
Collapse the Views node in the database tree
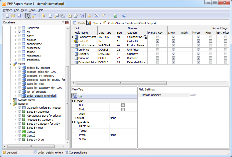click(x=11, y=64)
